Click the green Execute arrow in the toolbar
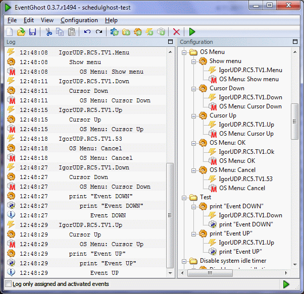Image resolution: width=304 pixels, height=294 pixels. point(192,32)
